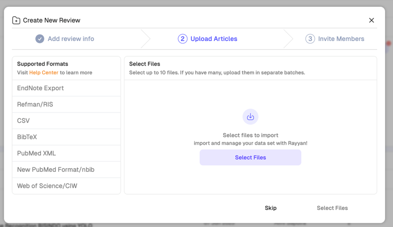Select New PubMed Format/nbib
393x227 pixels.
click(x=55, y=170)
